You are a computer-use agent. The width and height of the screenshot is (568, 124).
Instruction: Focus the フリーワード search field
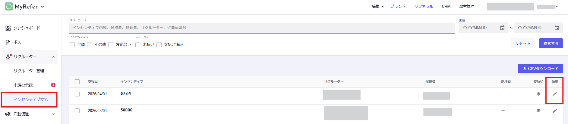point(262,28)
